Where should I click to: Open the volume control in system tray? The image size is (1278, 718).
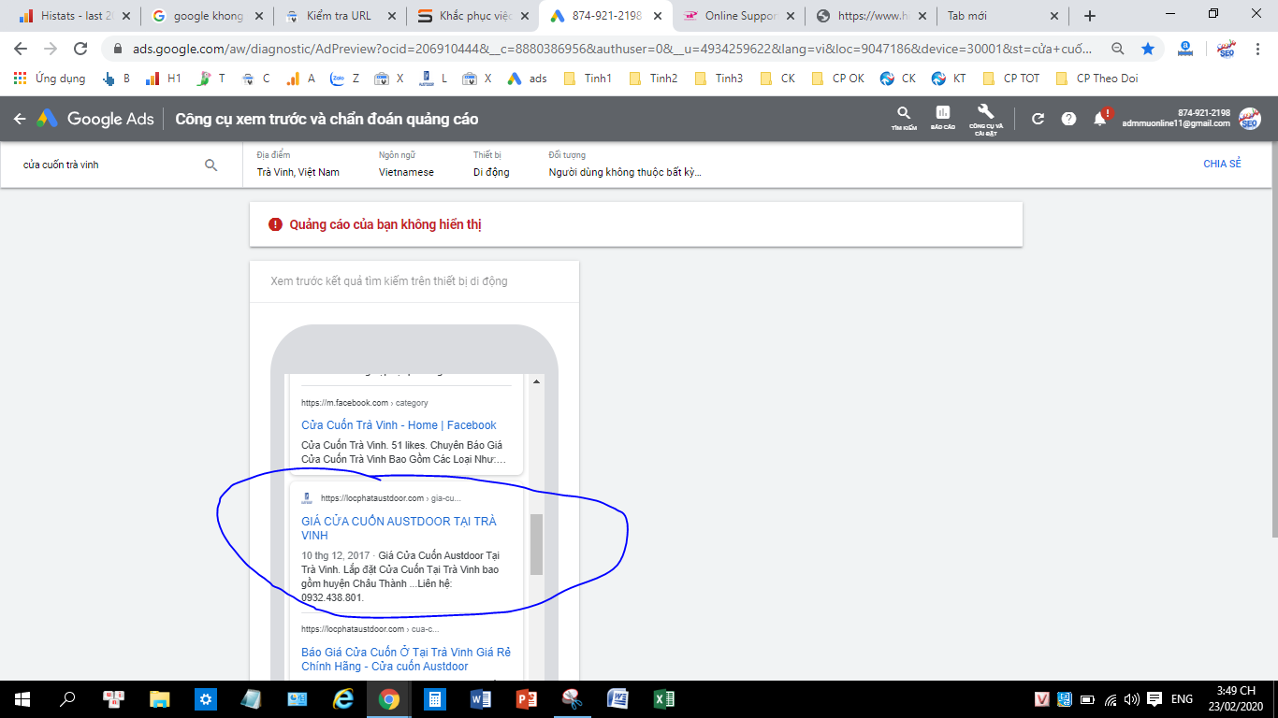(1132, 698)
